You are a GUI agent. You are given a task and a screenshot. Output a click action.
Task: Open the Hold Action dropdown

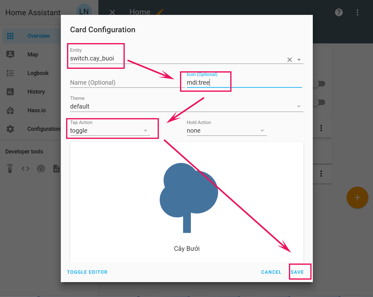click(x=227, y=131)
